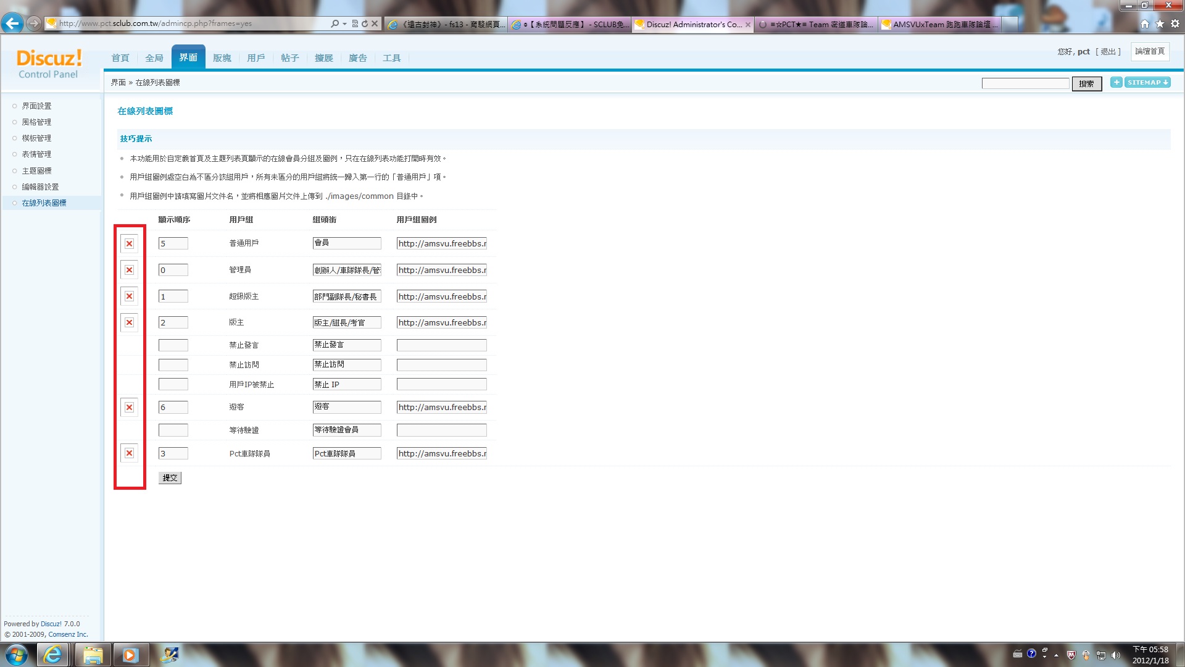Click the 退出 logout link

(x=1108, y=51)
